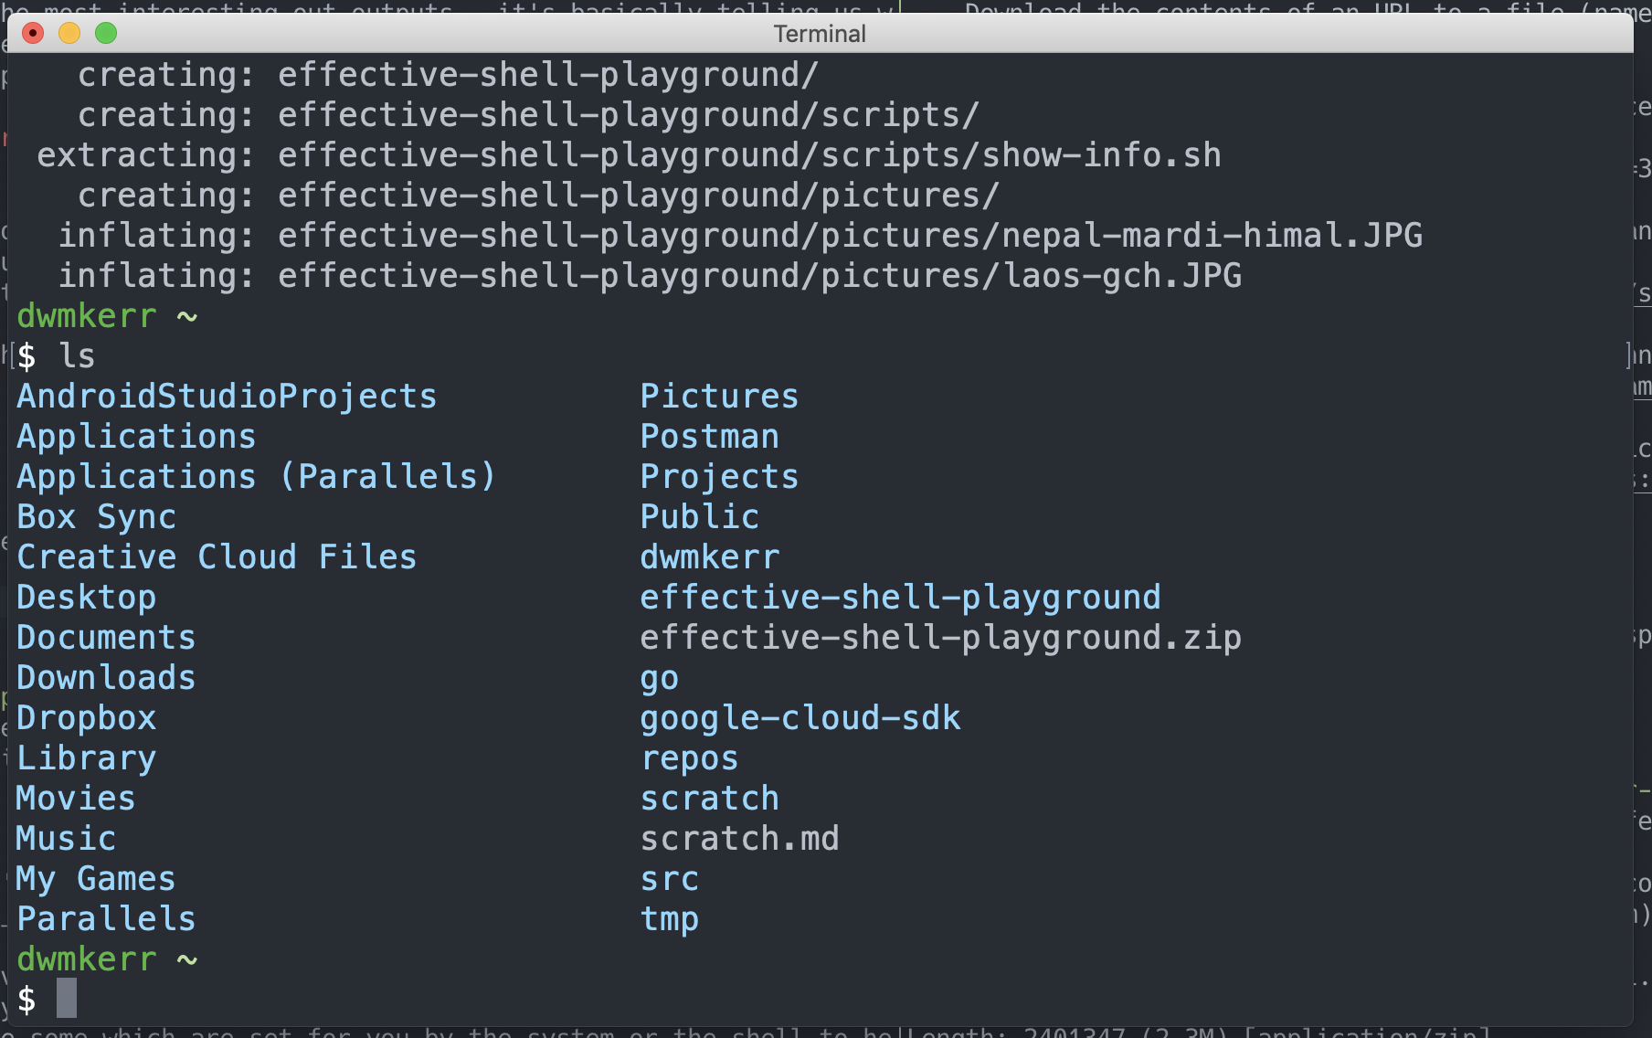
Task: Click the Pictures directory name
Action: point(719,397)
